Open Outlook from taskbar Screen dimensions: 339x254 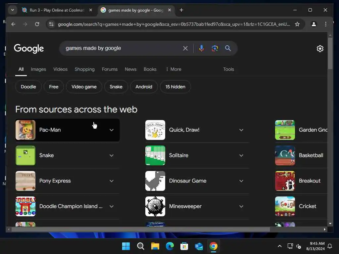(199, 246)
